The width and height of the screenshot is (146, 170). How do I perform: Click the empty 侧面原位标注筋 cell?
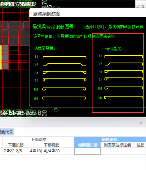[x=117, y=151]
